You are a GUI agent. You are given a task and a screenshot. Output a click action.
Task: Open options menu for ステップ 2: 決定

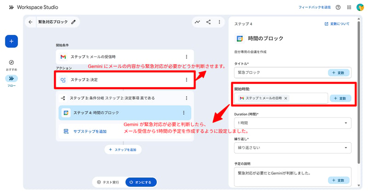tap(186, 80)
